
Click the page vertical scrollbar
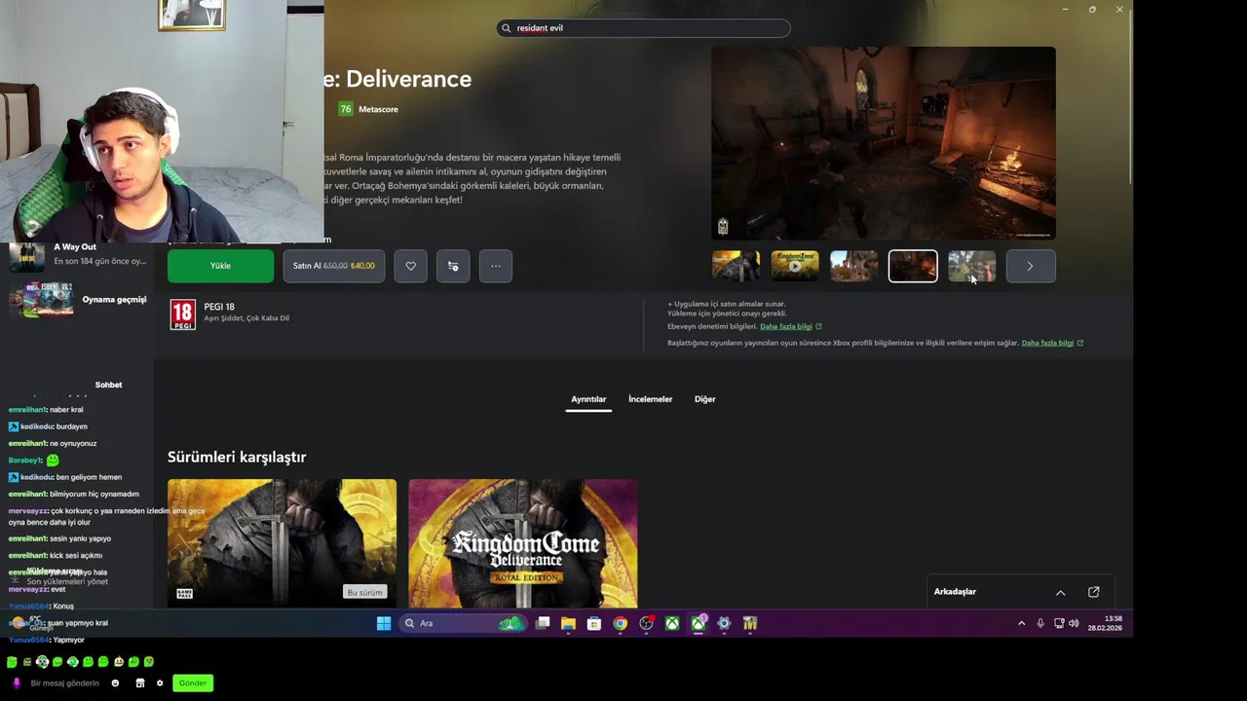[x=1130, y=97]
